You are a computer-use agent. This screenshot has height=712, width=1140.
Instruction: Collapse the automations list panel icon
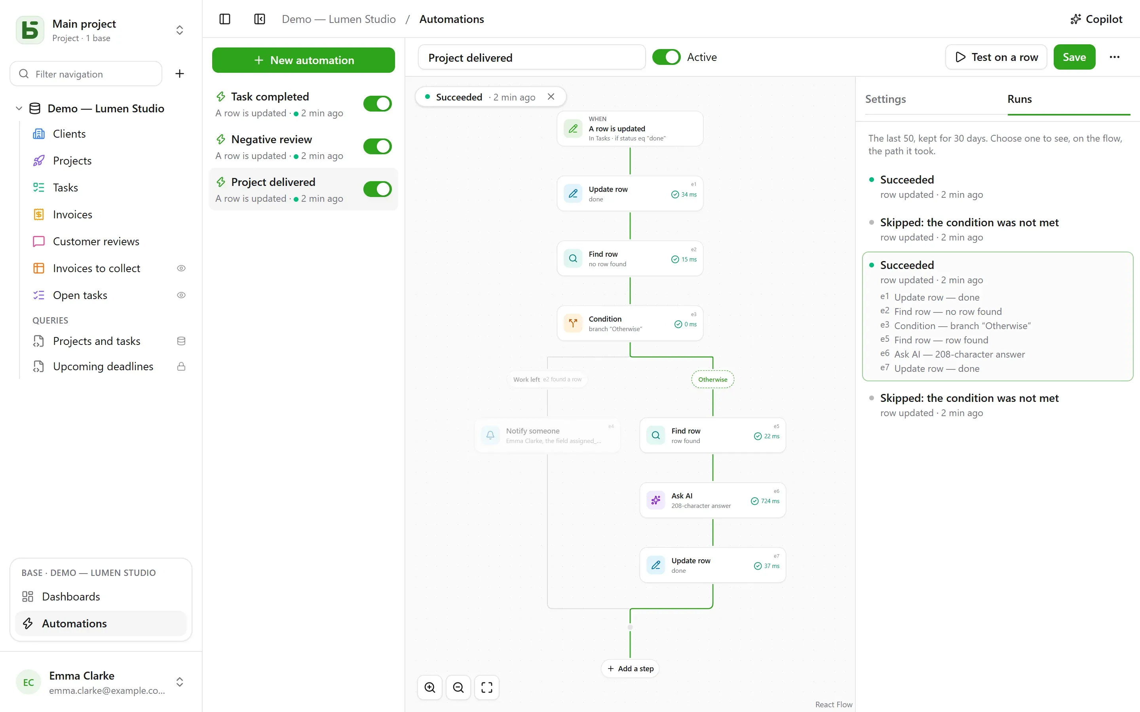click(x=260, y=19)
